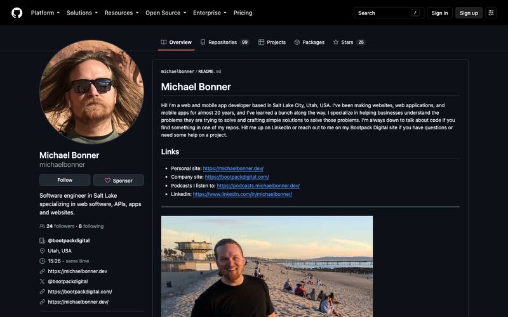Screen dimensions: 508x317
Task: Click the beach photo in the README
Action: tap(267, 266)
